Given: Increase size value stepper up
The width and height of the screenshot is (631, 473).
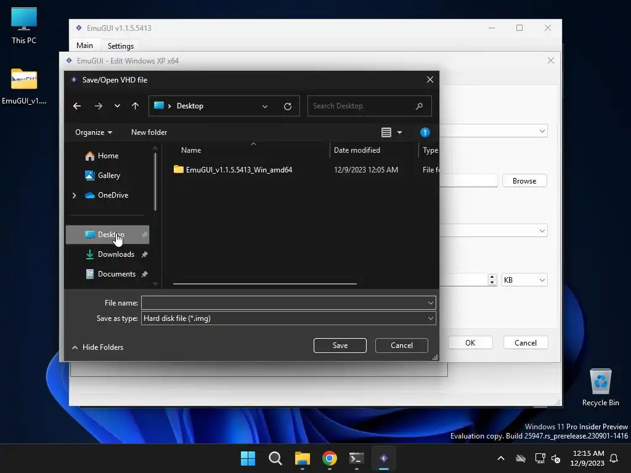Looking at the screenshot, I should click(x=492, y=277).
